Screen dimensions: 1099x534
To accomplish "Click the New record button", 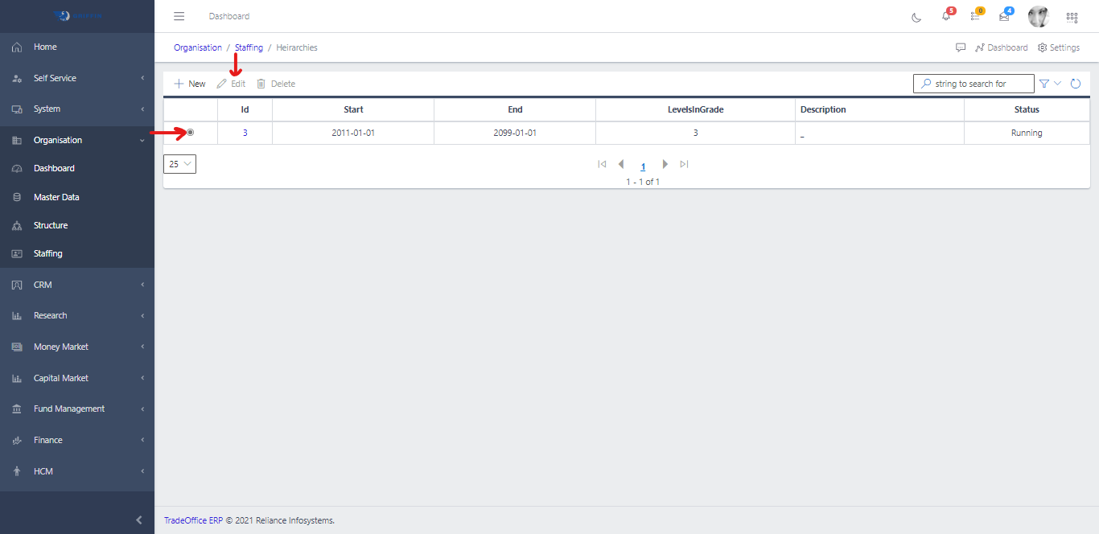I will pos(190,84).
